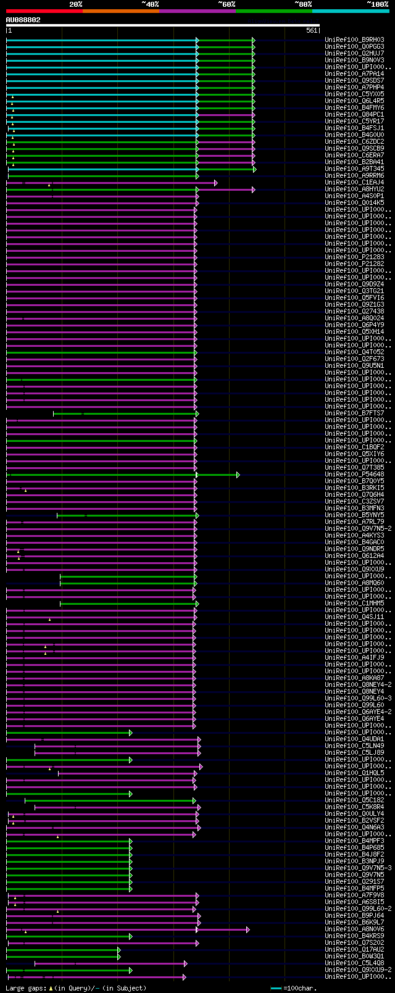Select the UniRef100_C5YR17 label
Viewport: 395px width, 993px height.
pyautogui.click(x=355, y=121)
